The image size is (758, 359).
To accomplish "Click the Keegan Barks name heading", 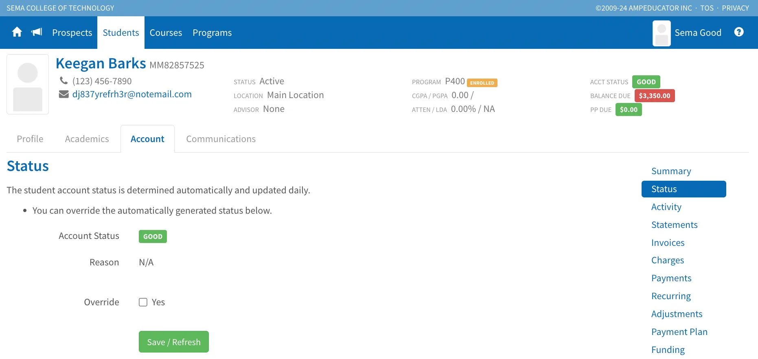I will coord(101,63).
